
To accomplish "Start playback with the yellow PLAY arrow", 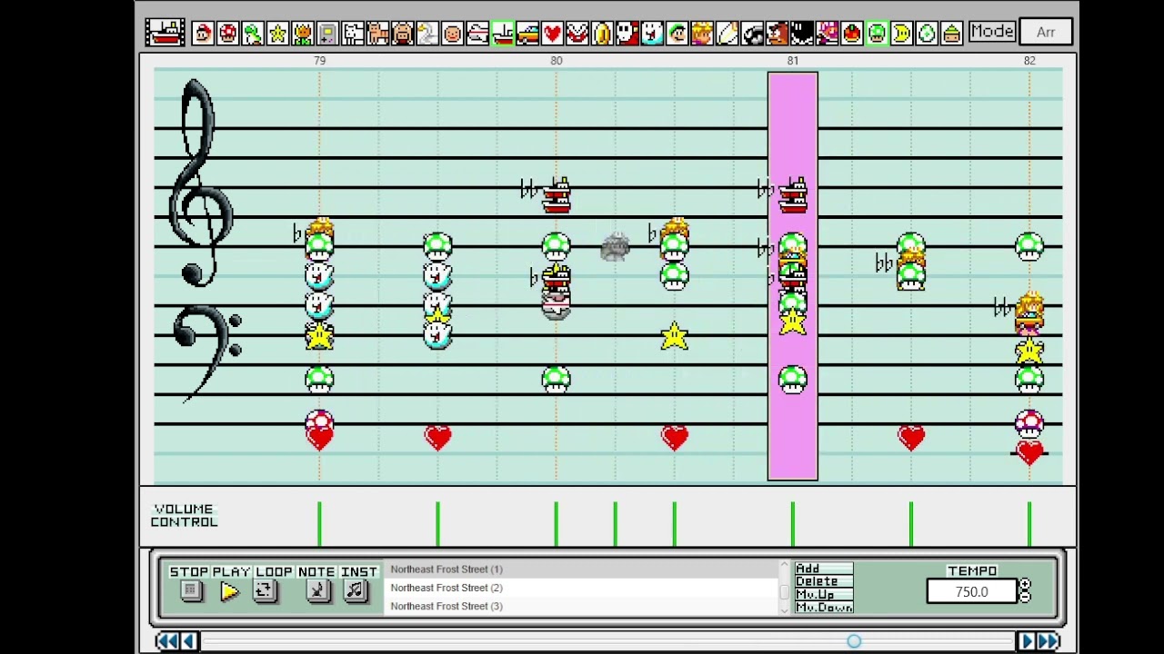I will coord(229,592).
